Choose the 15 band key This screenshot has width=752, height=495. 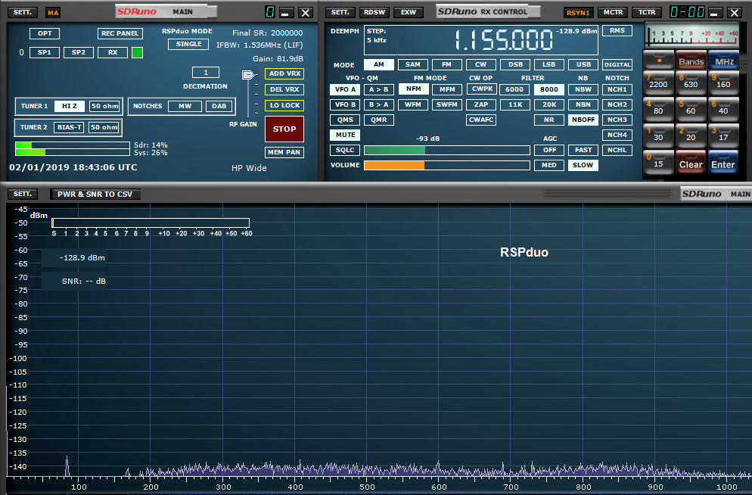point(658,163)
